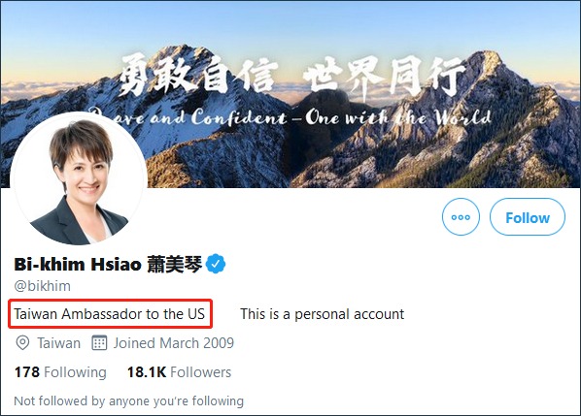Click the blue verified badge icon
581x416 pixels.
coord(216,264)
